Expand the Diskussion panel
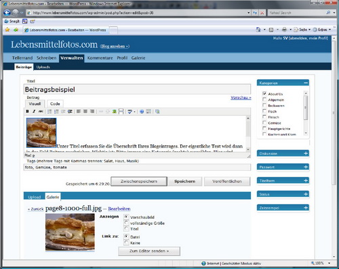The image size is (339, 269). [x=306, y=153]
